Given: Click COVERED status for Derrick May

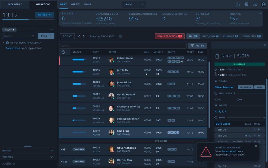Looking at the screenshot, I should coord(79,161).
